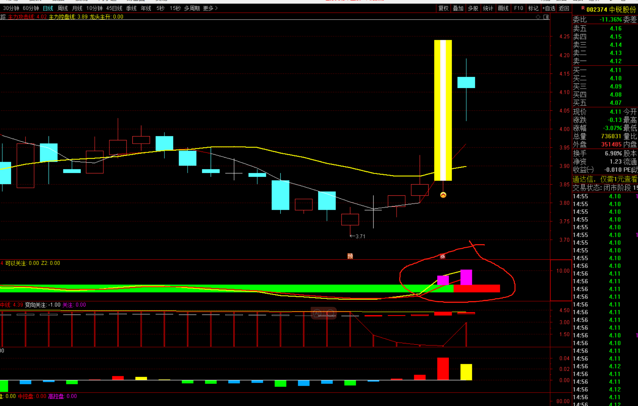Toggle 复权 price adjustment
638x406 pixels.
(443, 8)
